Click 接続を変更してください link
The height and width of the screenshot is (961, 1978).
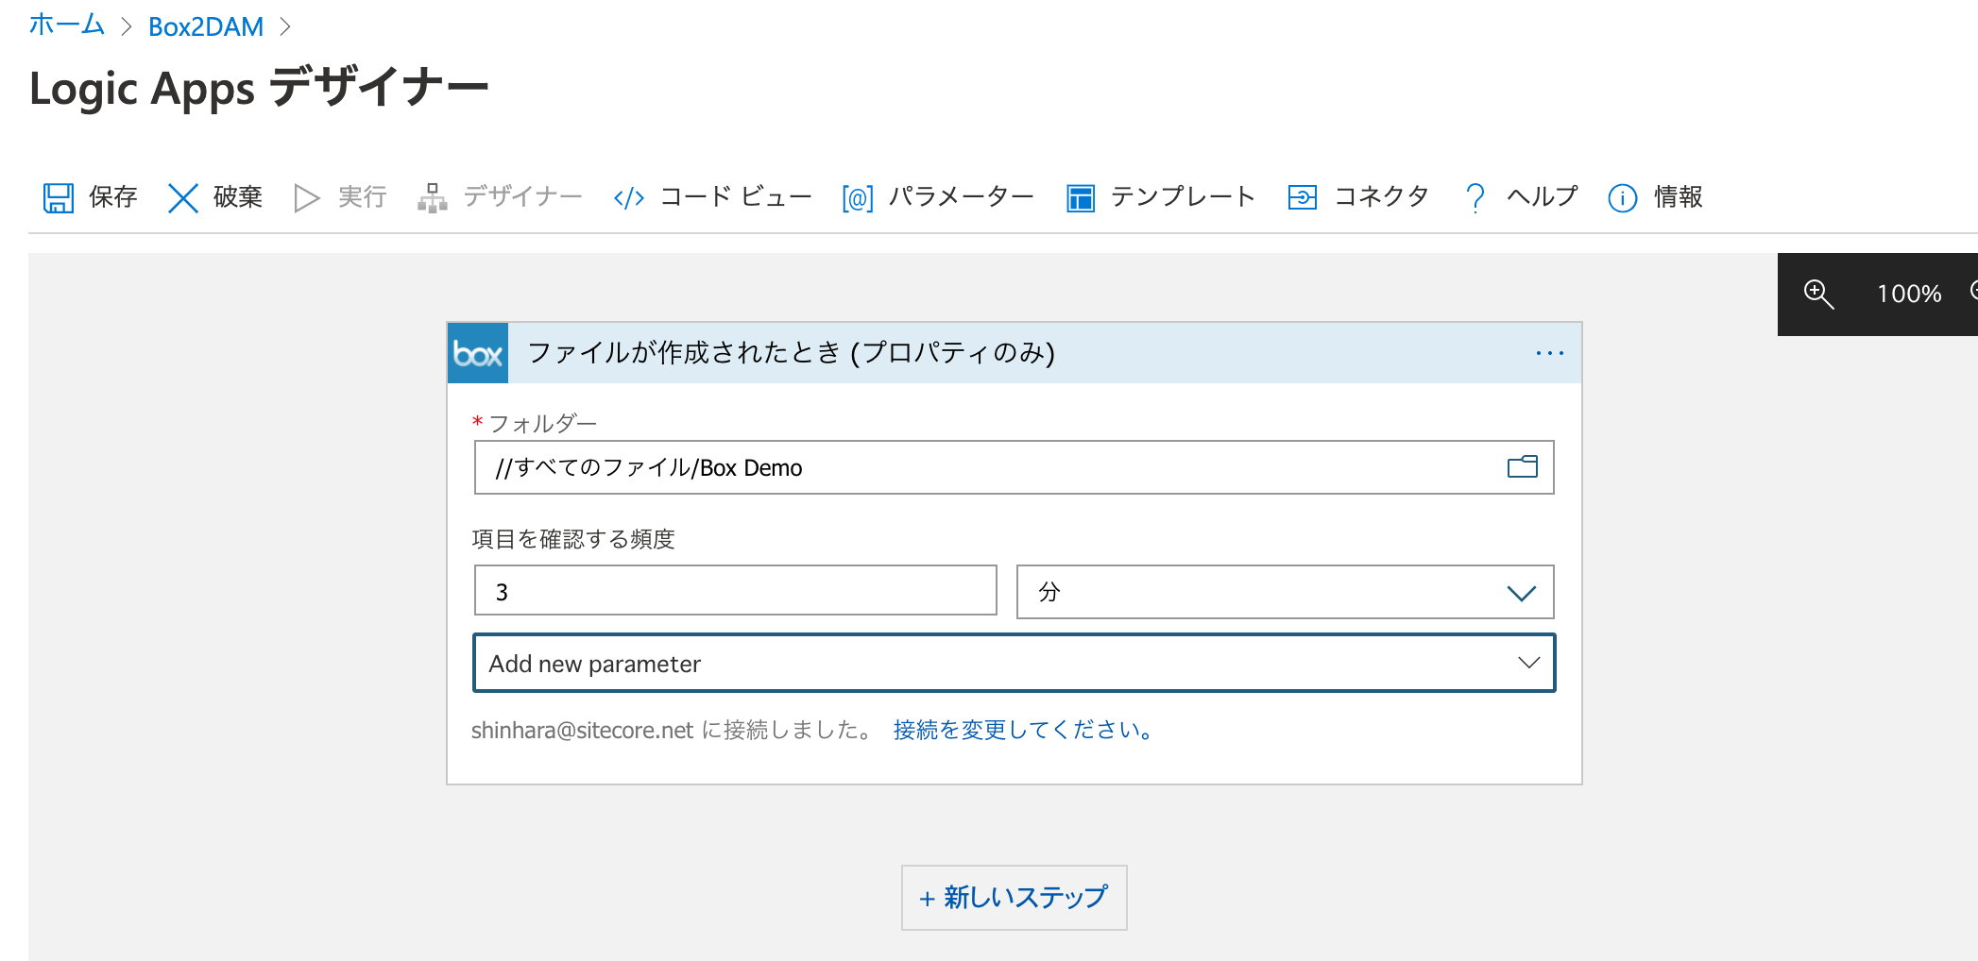(1023, 730)
